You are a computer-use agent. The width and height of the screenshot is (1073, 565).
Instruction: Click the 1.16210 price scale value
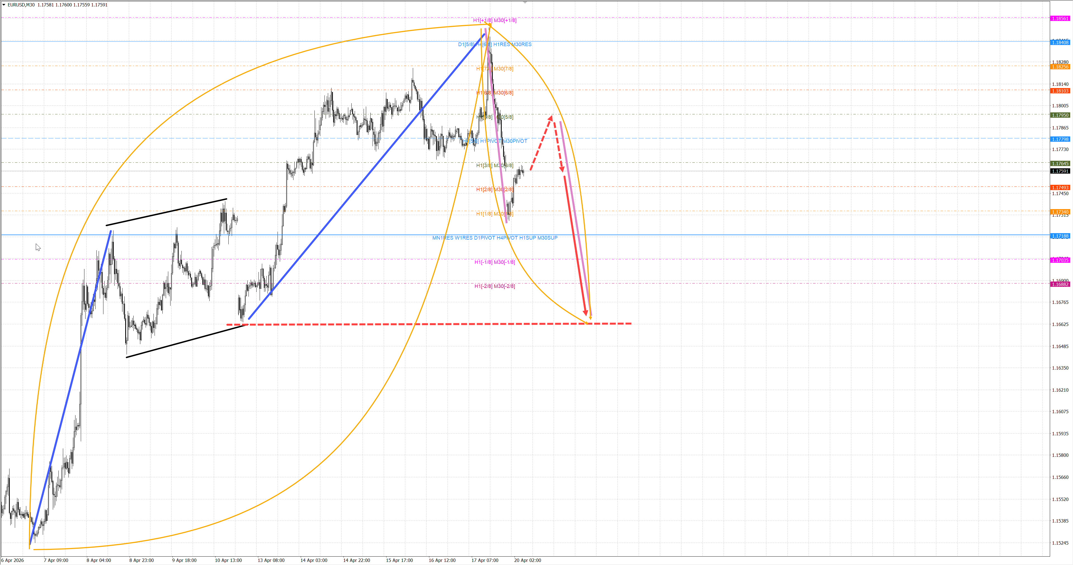1060,391
